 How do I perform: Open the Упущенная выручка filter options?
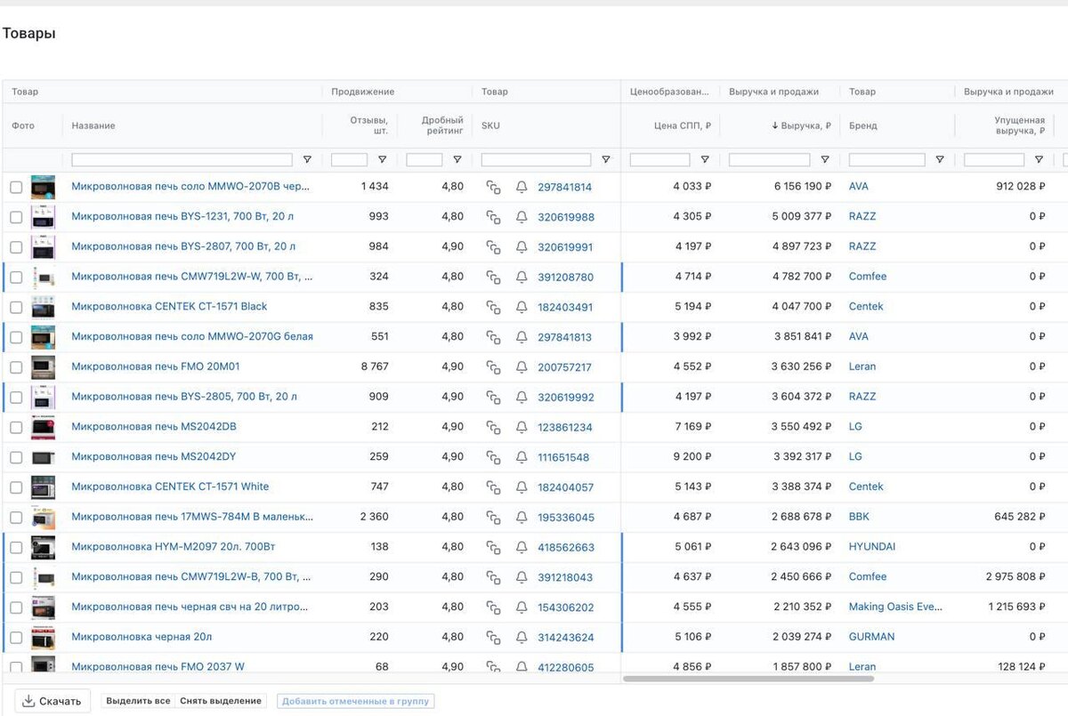point(1039,160)
